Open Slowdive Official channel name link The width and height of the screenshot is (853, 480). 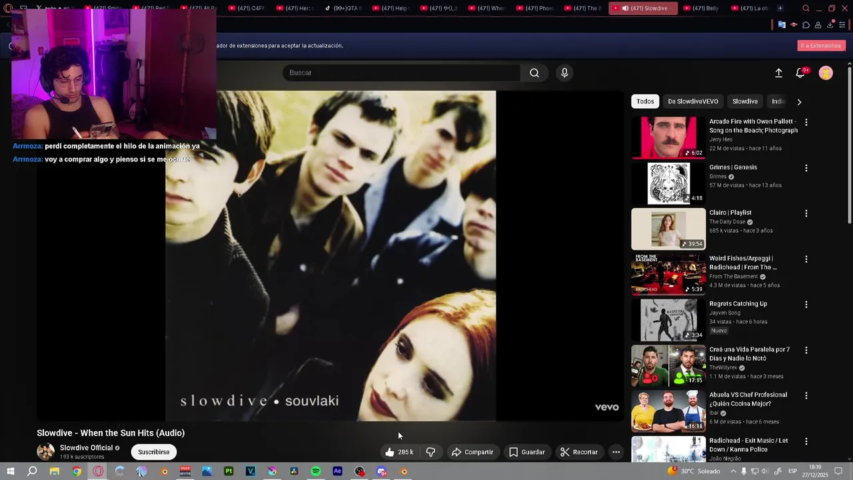coord(86,448)
